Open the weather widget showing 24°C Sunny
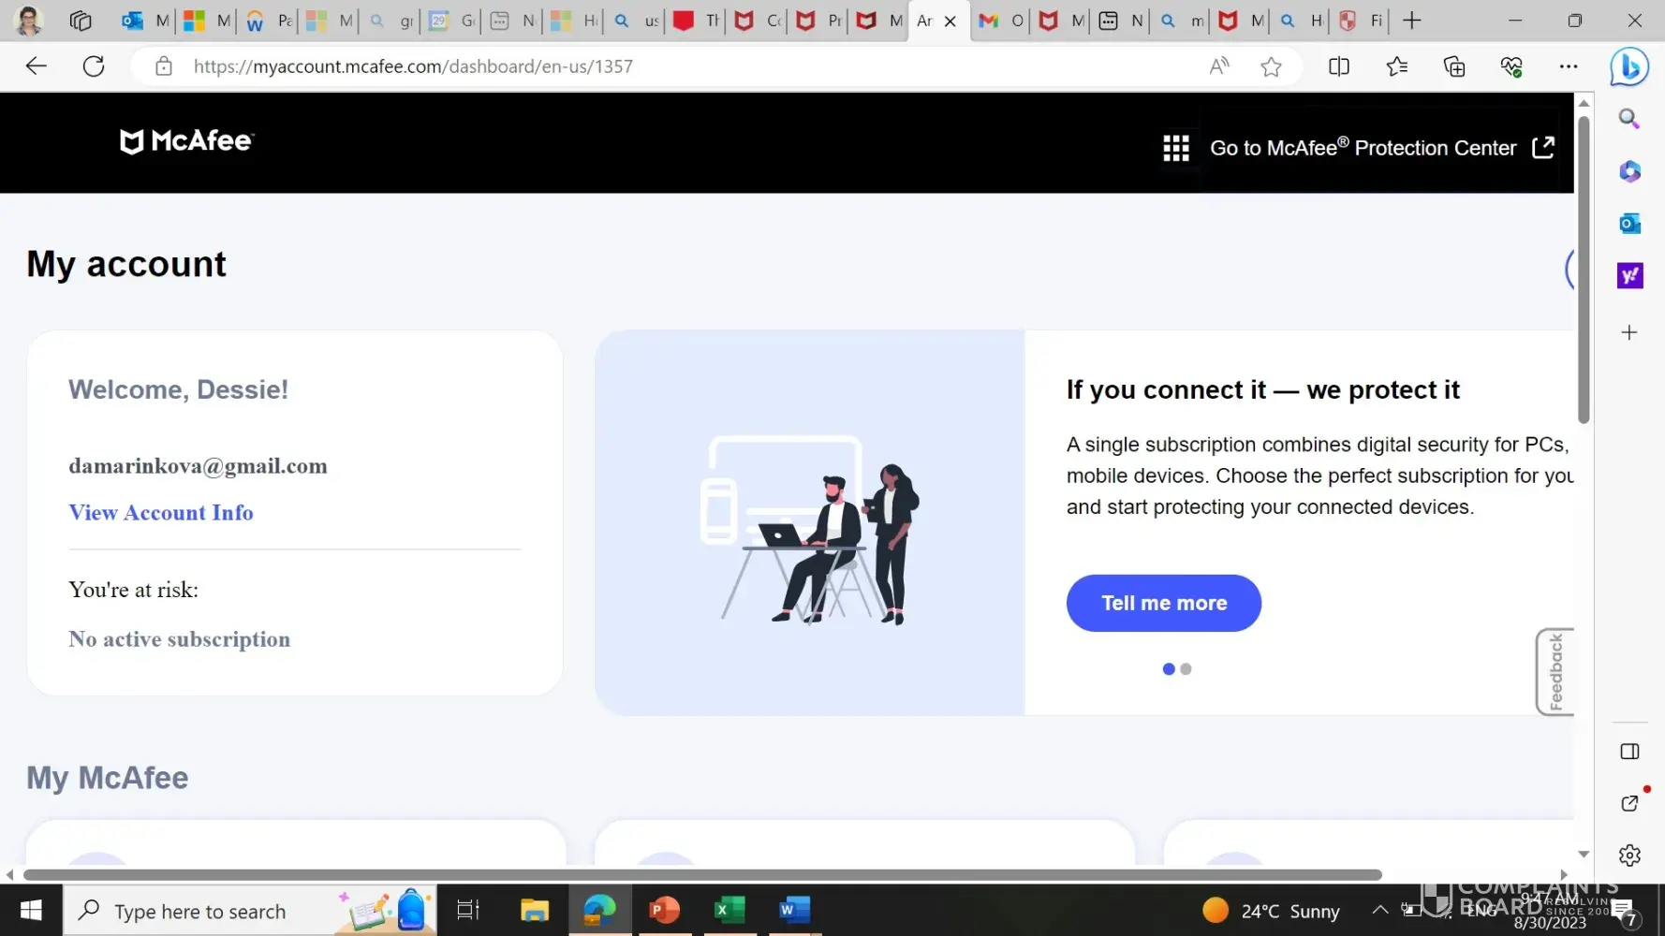The width and height of the screenshot is (1665, 936). click(x=1271, y=911)
